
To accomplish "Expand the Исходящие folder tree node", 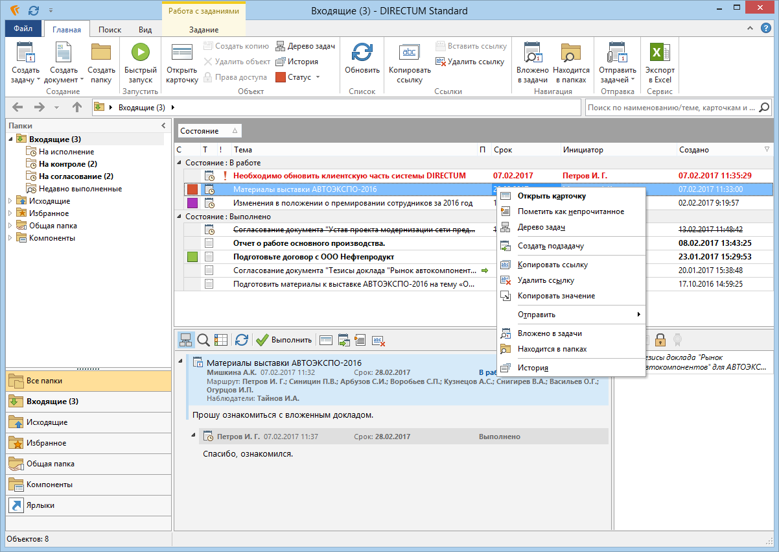I will (x=10, y=201).
